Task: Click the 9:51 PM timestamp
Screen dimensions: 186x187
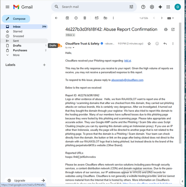Action: [130, 44]
